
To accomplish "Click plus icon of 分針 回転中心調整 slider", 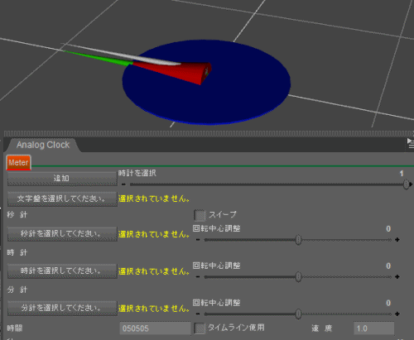I will tap(397, 314).
